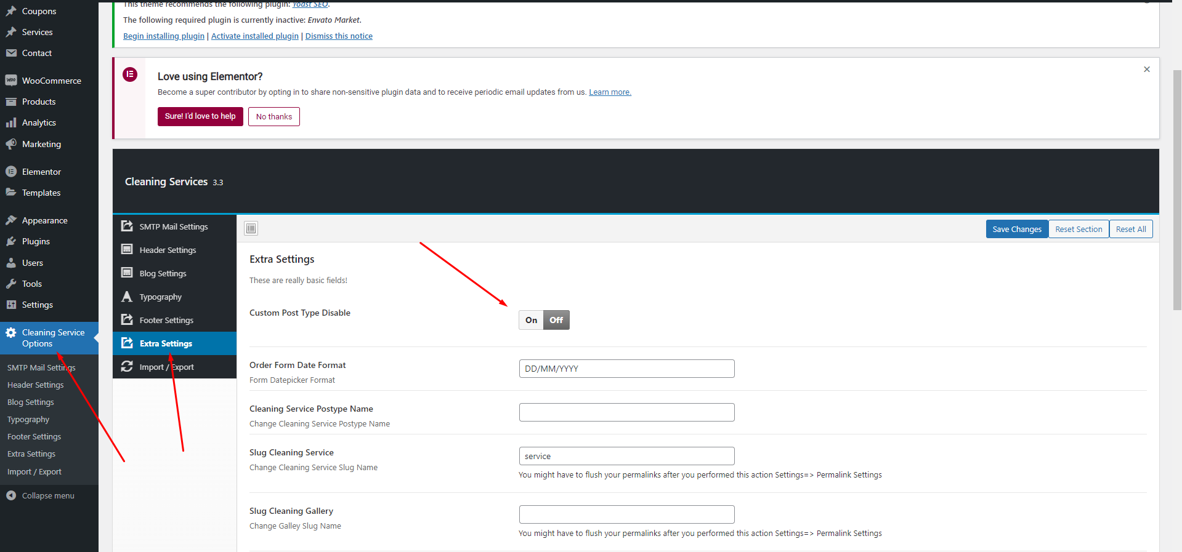The height and width of the screenshot is (552, 1182).
Task: Click the Appearance paintbrush icon
Action: click(11, 220)
